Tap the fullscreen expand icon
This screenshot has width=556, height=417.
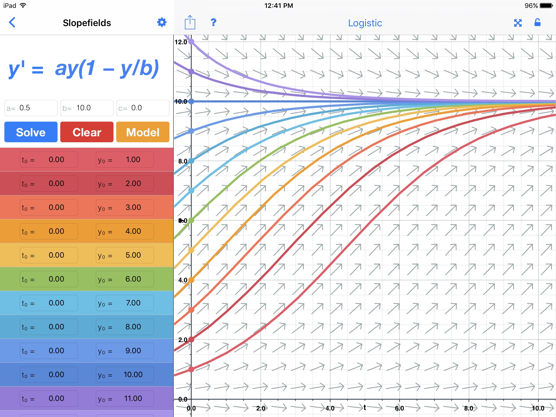click(518, 23)
